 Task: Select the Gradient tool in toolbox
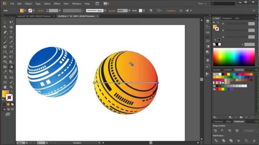tap(11, 67)
